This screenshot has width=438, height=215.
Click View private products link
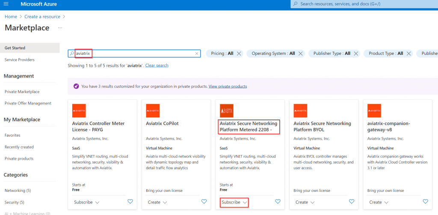click(x=228, y=87)
